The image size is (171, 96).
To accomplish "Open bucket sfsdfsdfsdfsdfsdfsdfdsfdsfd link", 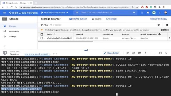I will 59,38.
